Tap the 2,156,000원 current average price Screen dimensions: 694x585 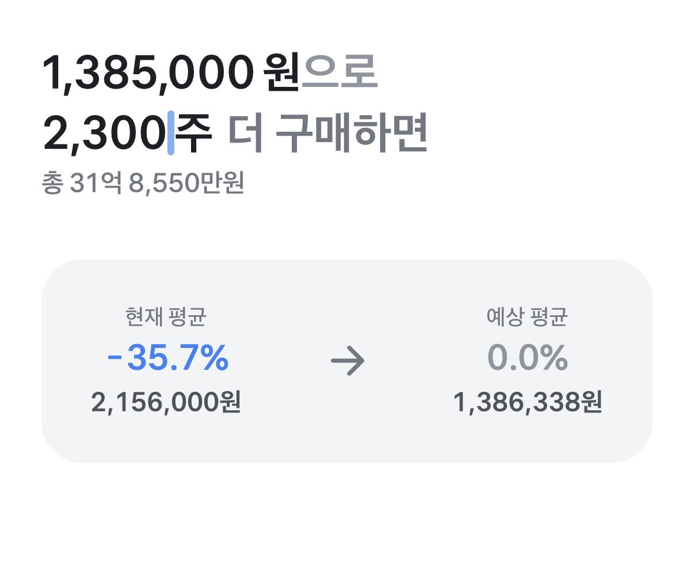tap(166, 402)
